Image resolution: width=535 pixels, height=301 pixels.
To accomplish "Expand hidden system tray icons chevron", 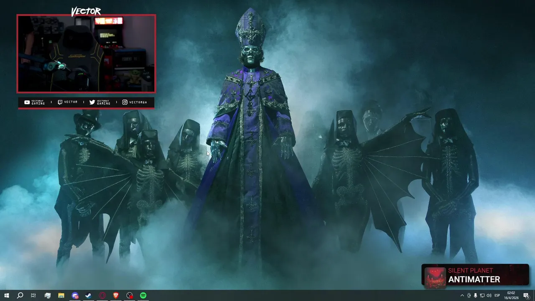I will pyautogui.click(x=462, y=296).
